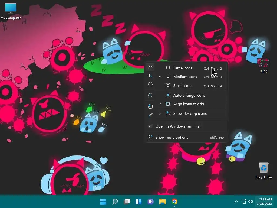Open Widgets from the taskbar
Viewport: 277px width, 208px height.
pos(139,201)
